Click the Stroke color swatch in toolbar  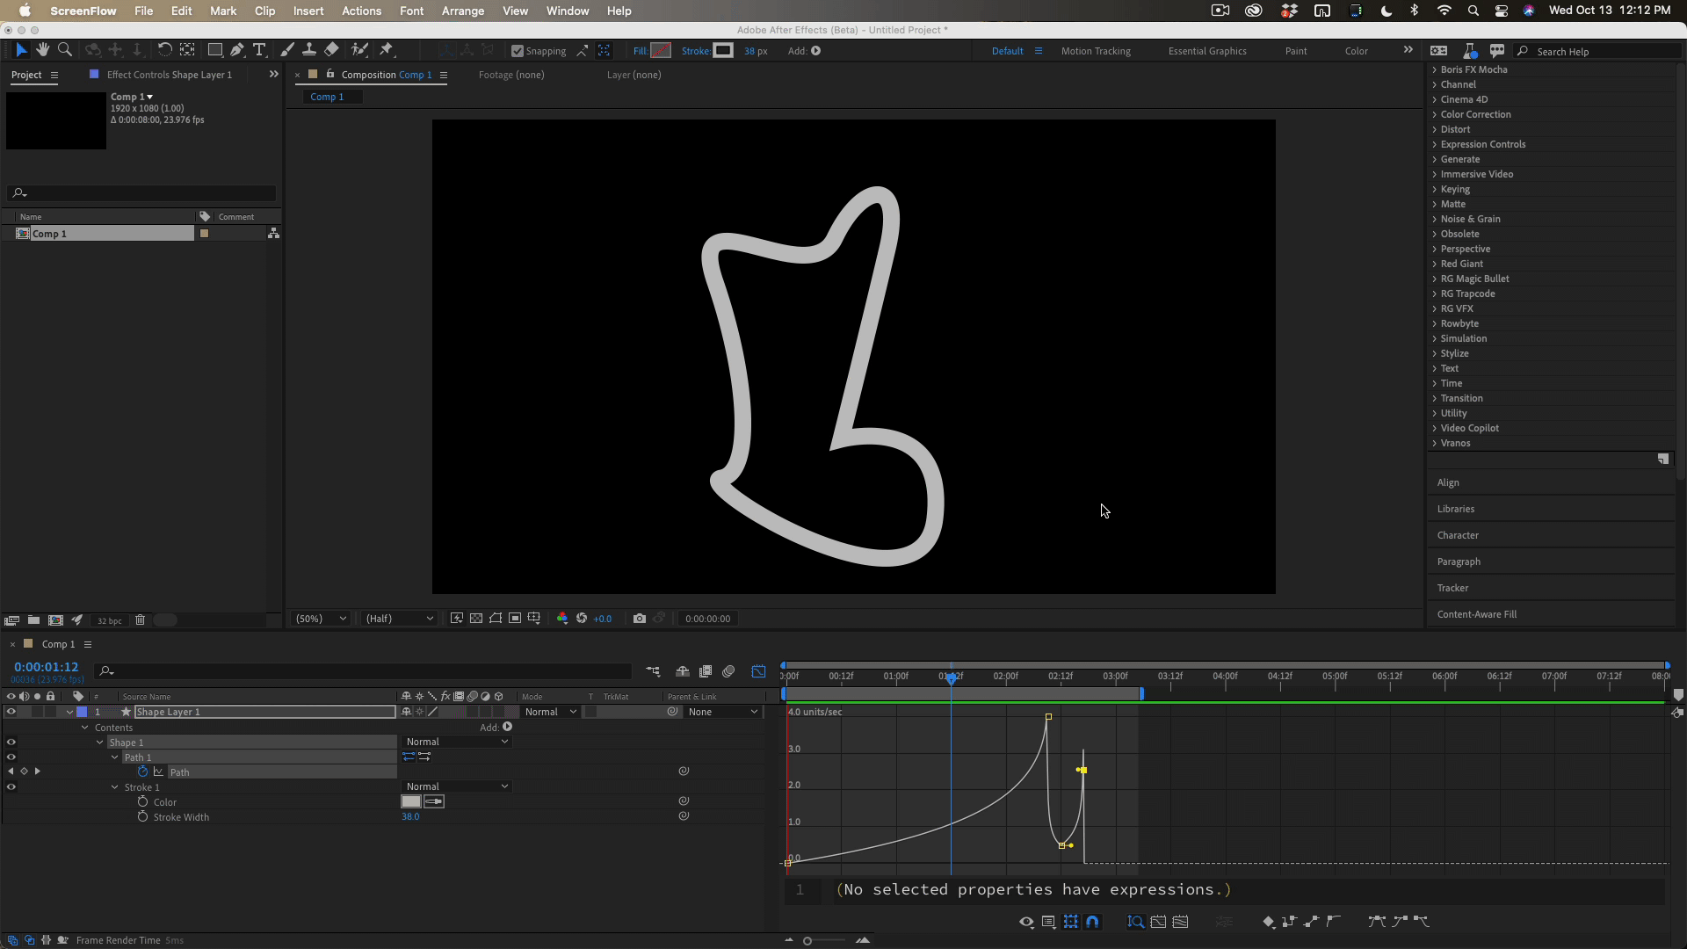tap(722, 51)
